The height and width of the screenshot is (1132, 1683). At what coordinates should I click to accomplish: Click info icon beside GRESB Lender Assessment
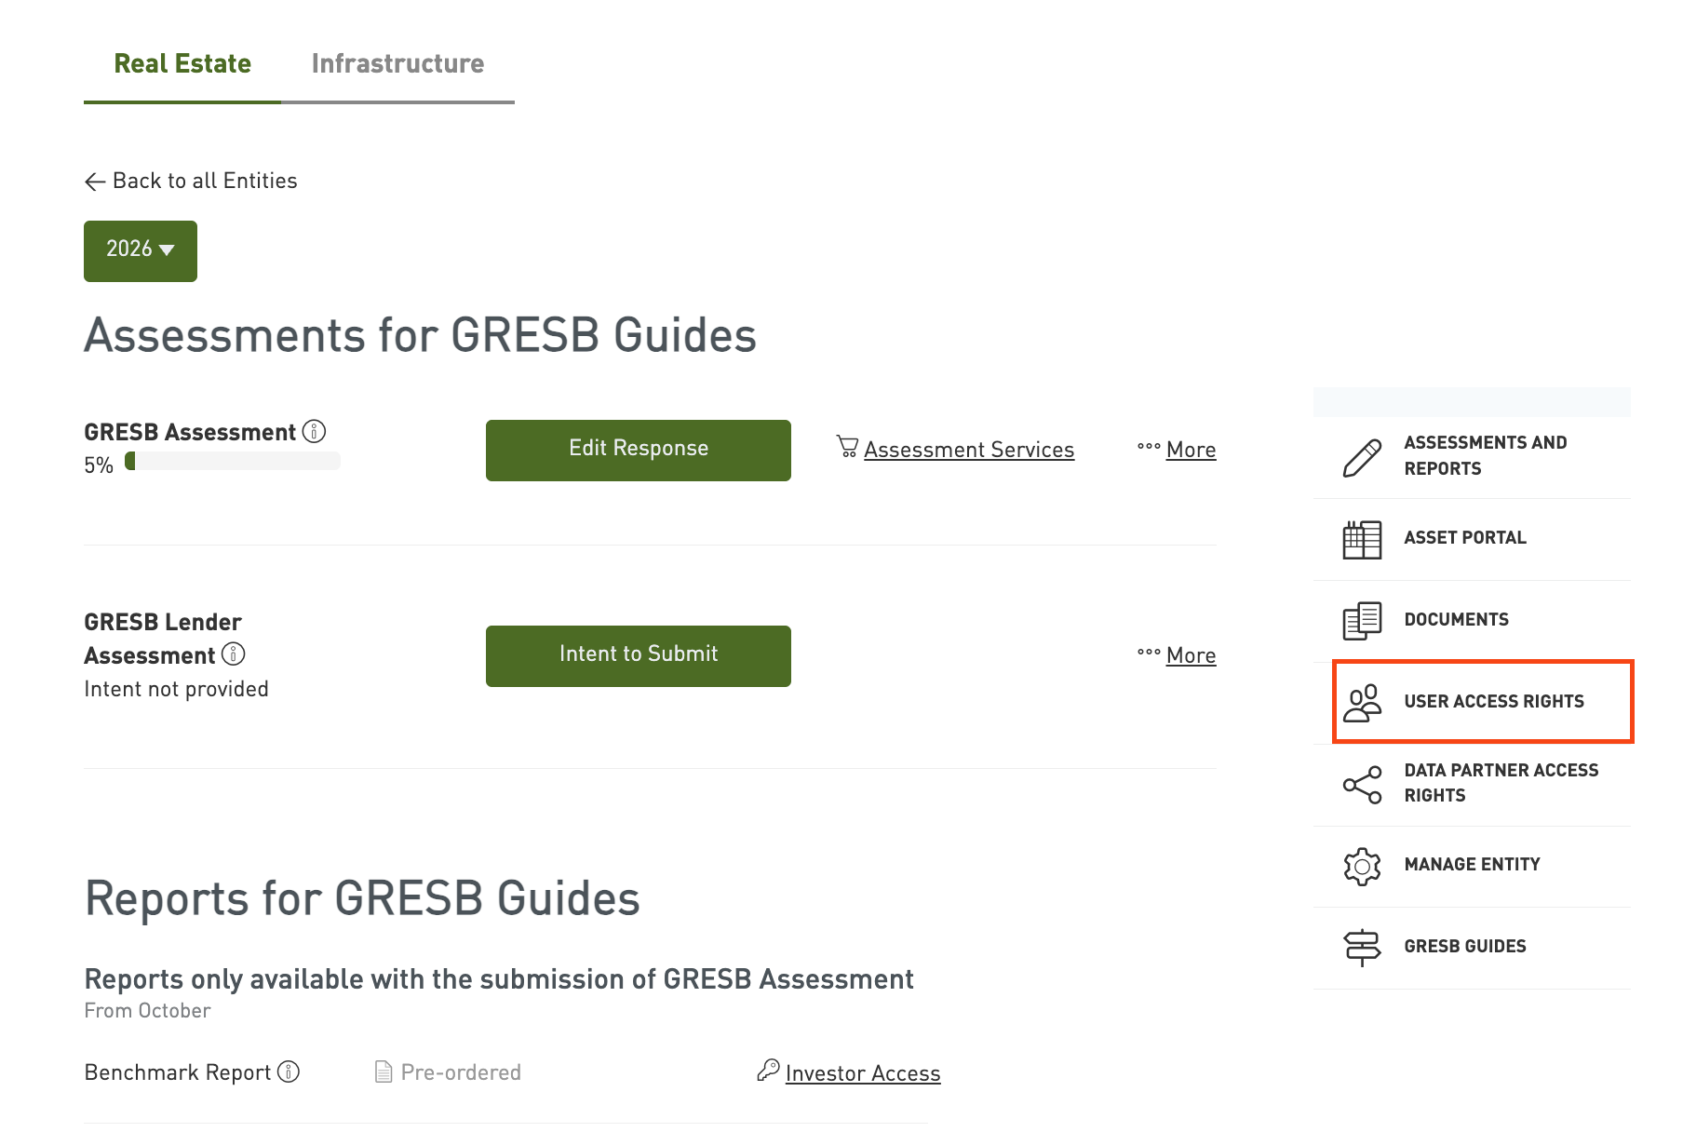click(x=234, y=654)
